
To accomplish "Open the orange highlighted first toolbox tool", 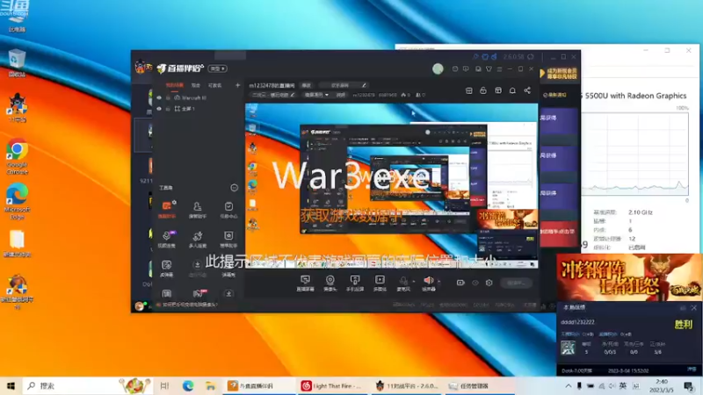I will coord(167,209).
